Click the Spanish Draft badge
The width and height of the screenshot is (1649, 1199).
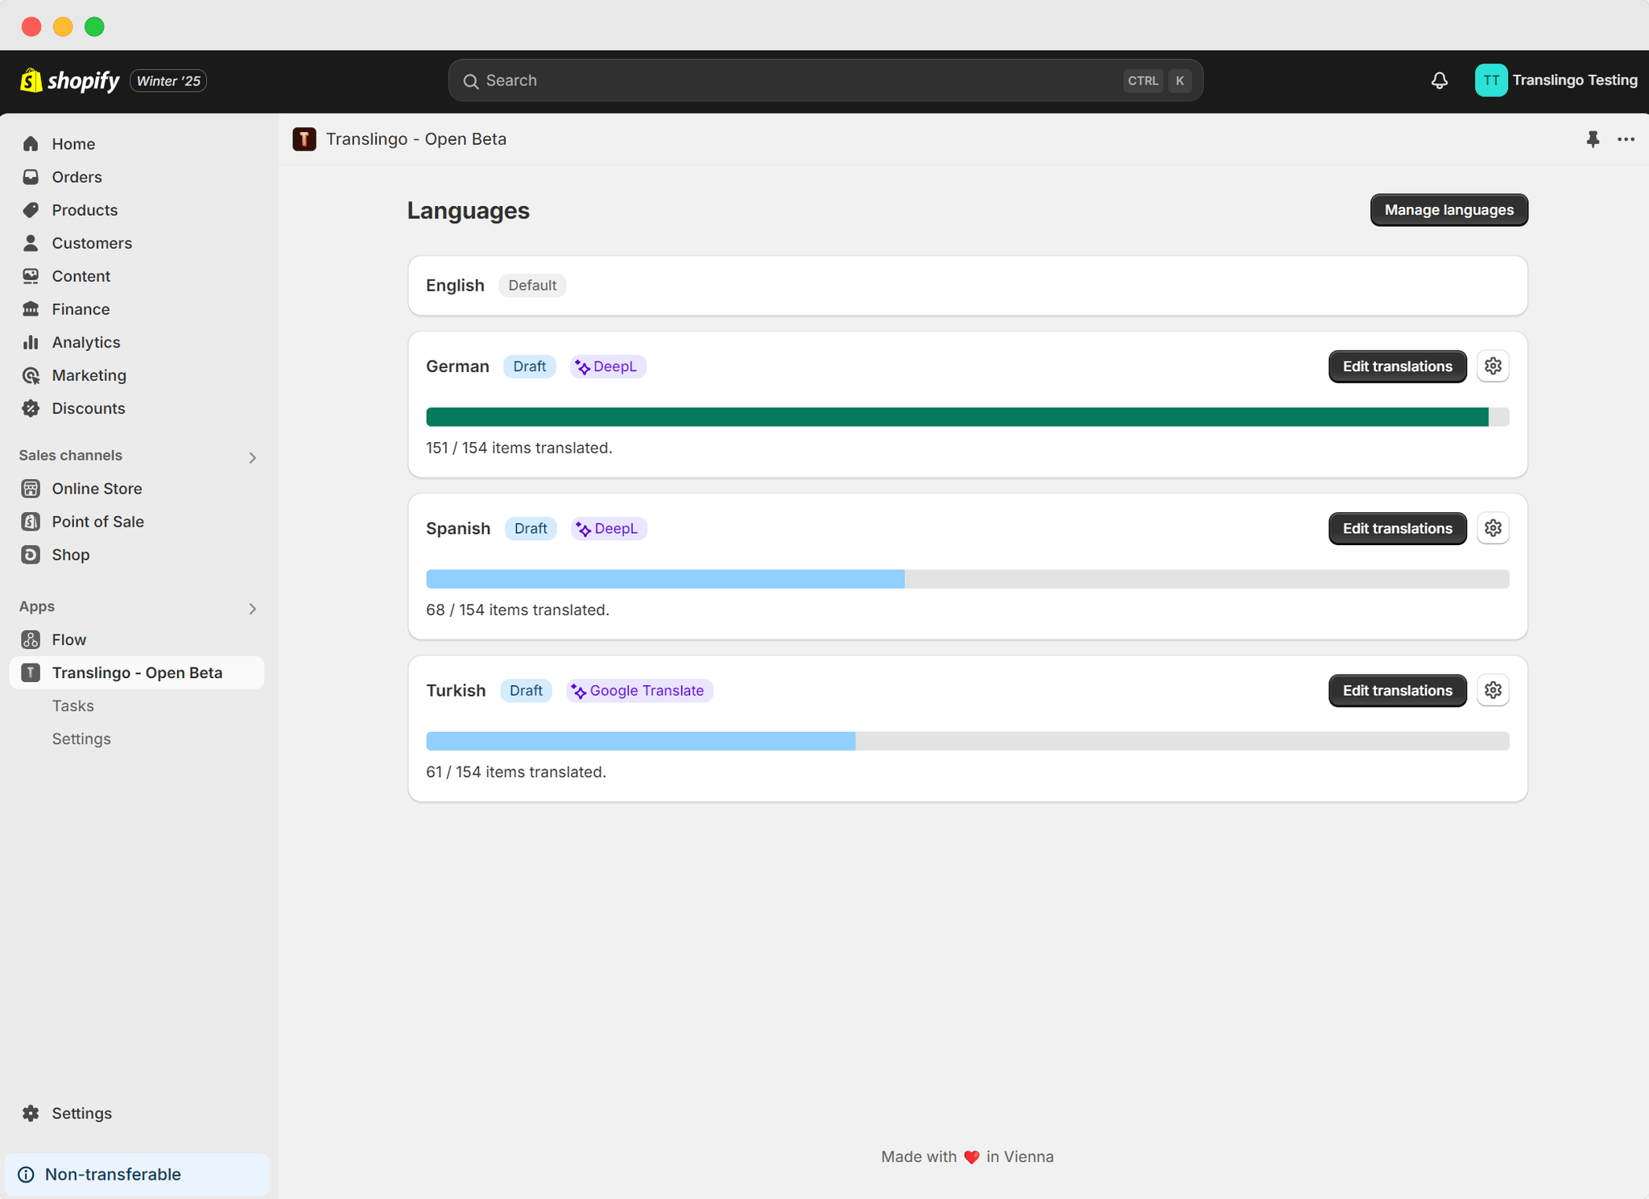tap(531, 528)
